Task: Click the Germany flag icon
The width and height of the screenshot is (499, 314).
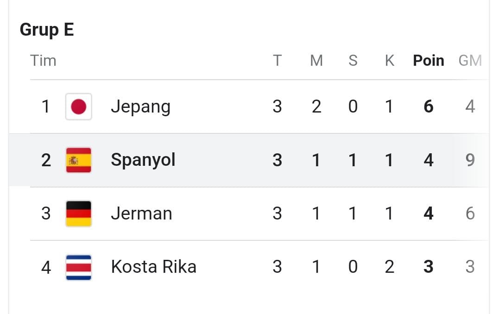Action: coord(78,214)
